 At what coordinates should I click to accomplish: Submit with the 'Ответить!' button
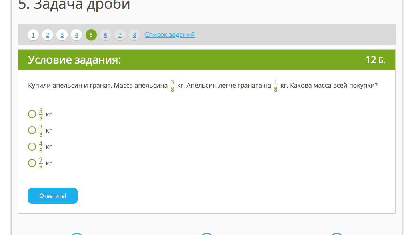pos(52,196)
